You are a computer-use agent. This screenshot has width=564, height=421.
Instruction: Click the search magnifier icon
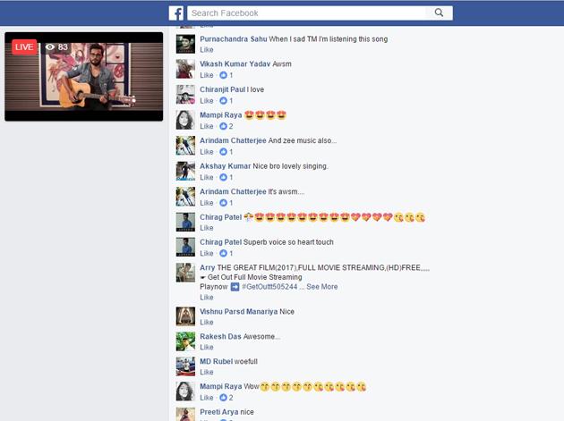pos(439,13)
